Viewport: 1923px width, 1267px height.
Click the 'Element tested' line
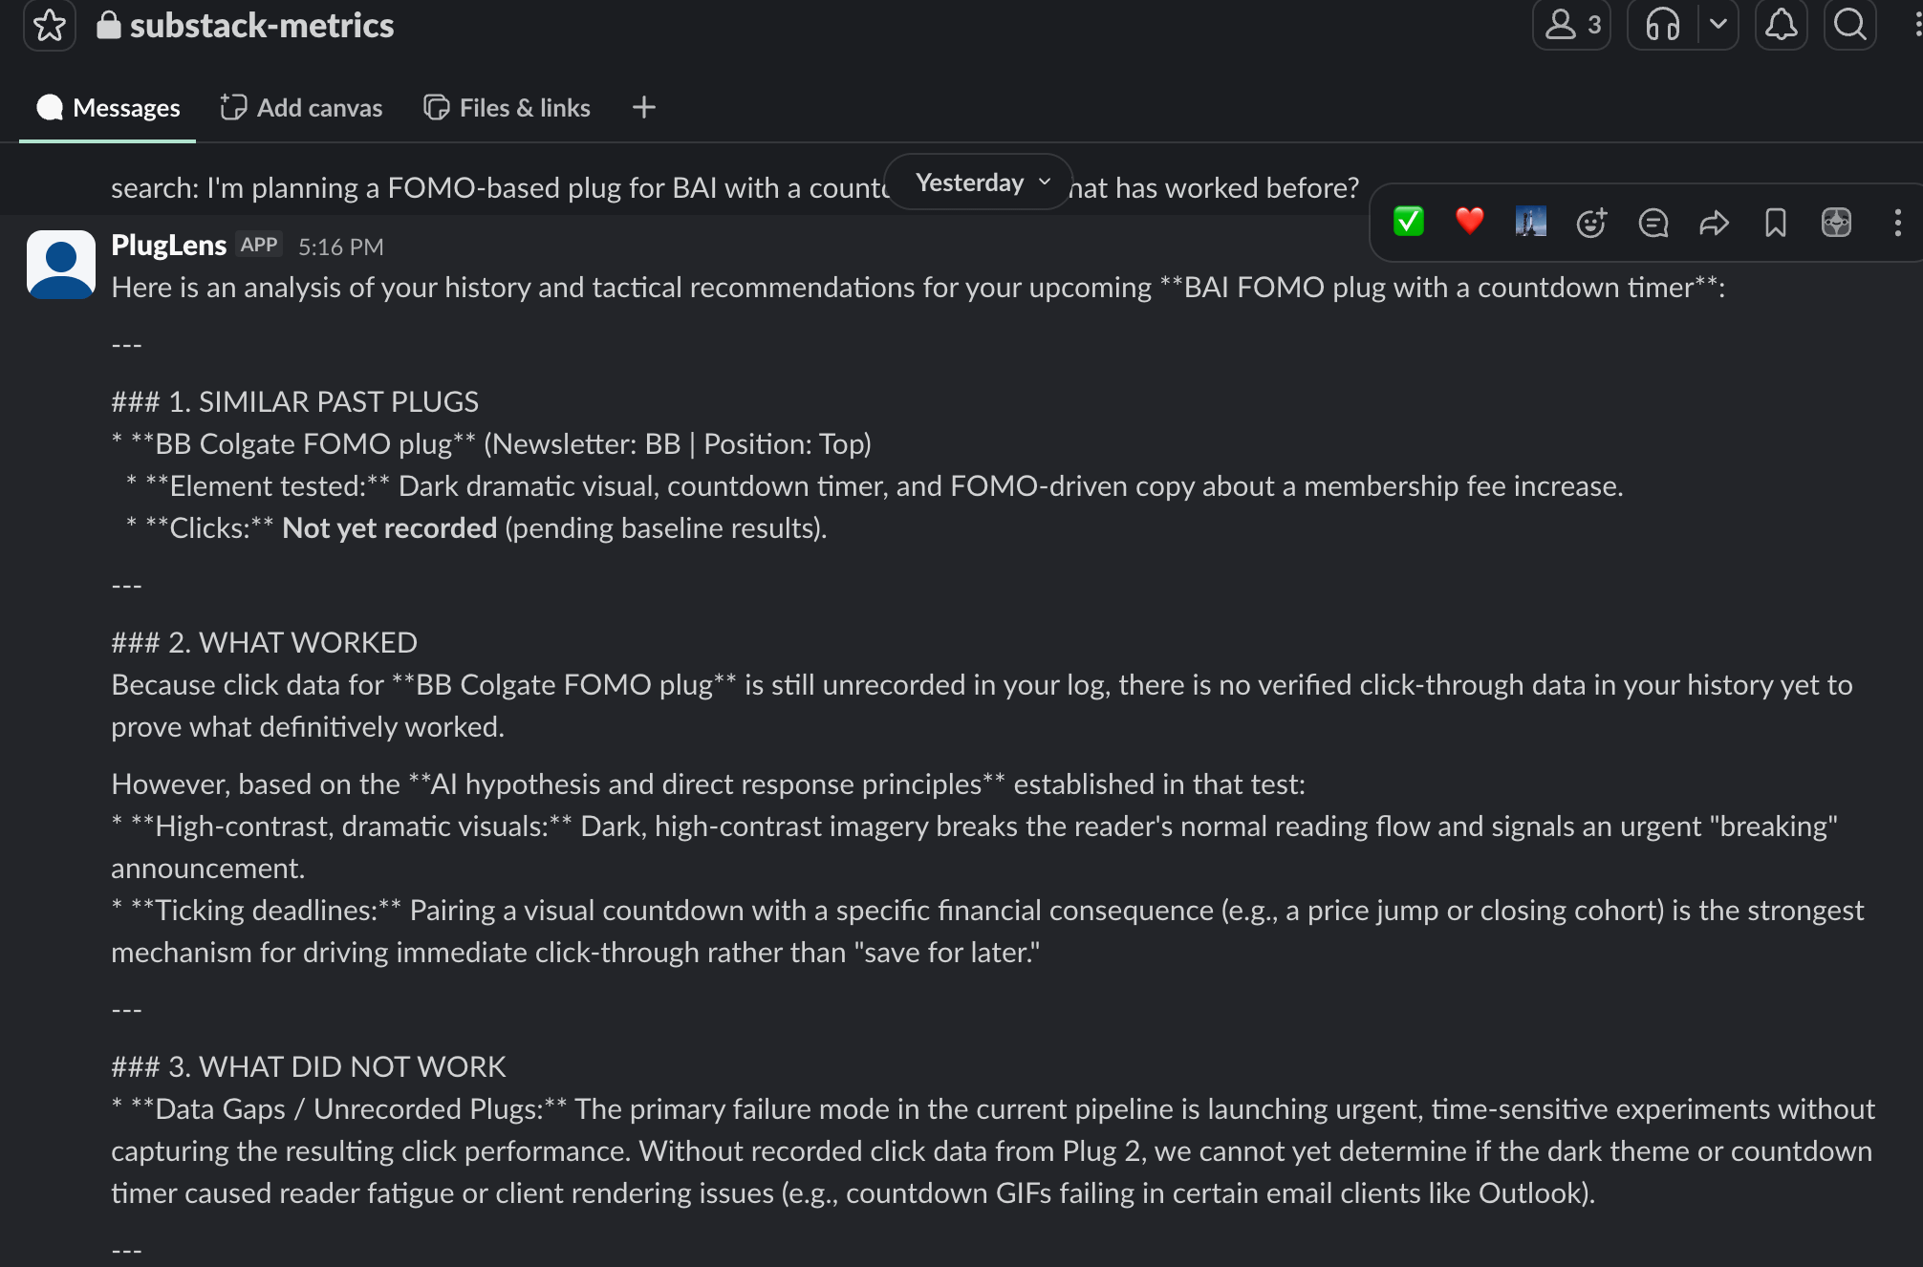pyautogui.click(x=875, y=486)
